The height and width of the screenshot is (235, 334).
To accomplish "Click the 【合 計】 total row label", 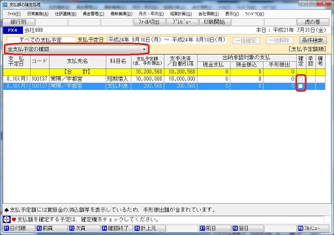I will click(x=78, y=72).
